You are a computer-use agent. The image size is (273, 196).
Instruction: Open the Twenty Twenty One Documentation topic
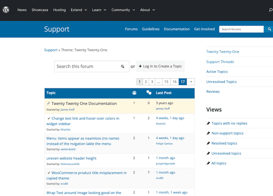point(84,104)
